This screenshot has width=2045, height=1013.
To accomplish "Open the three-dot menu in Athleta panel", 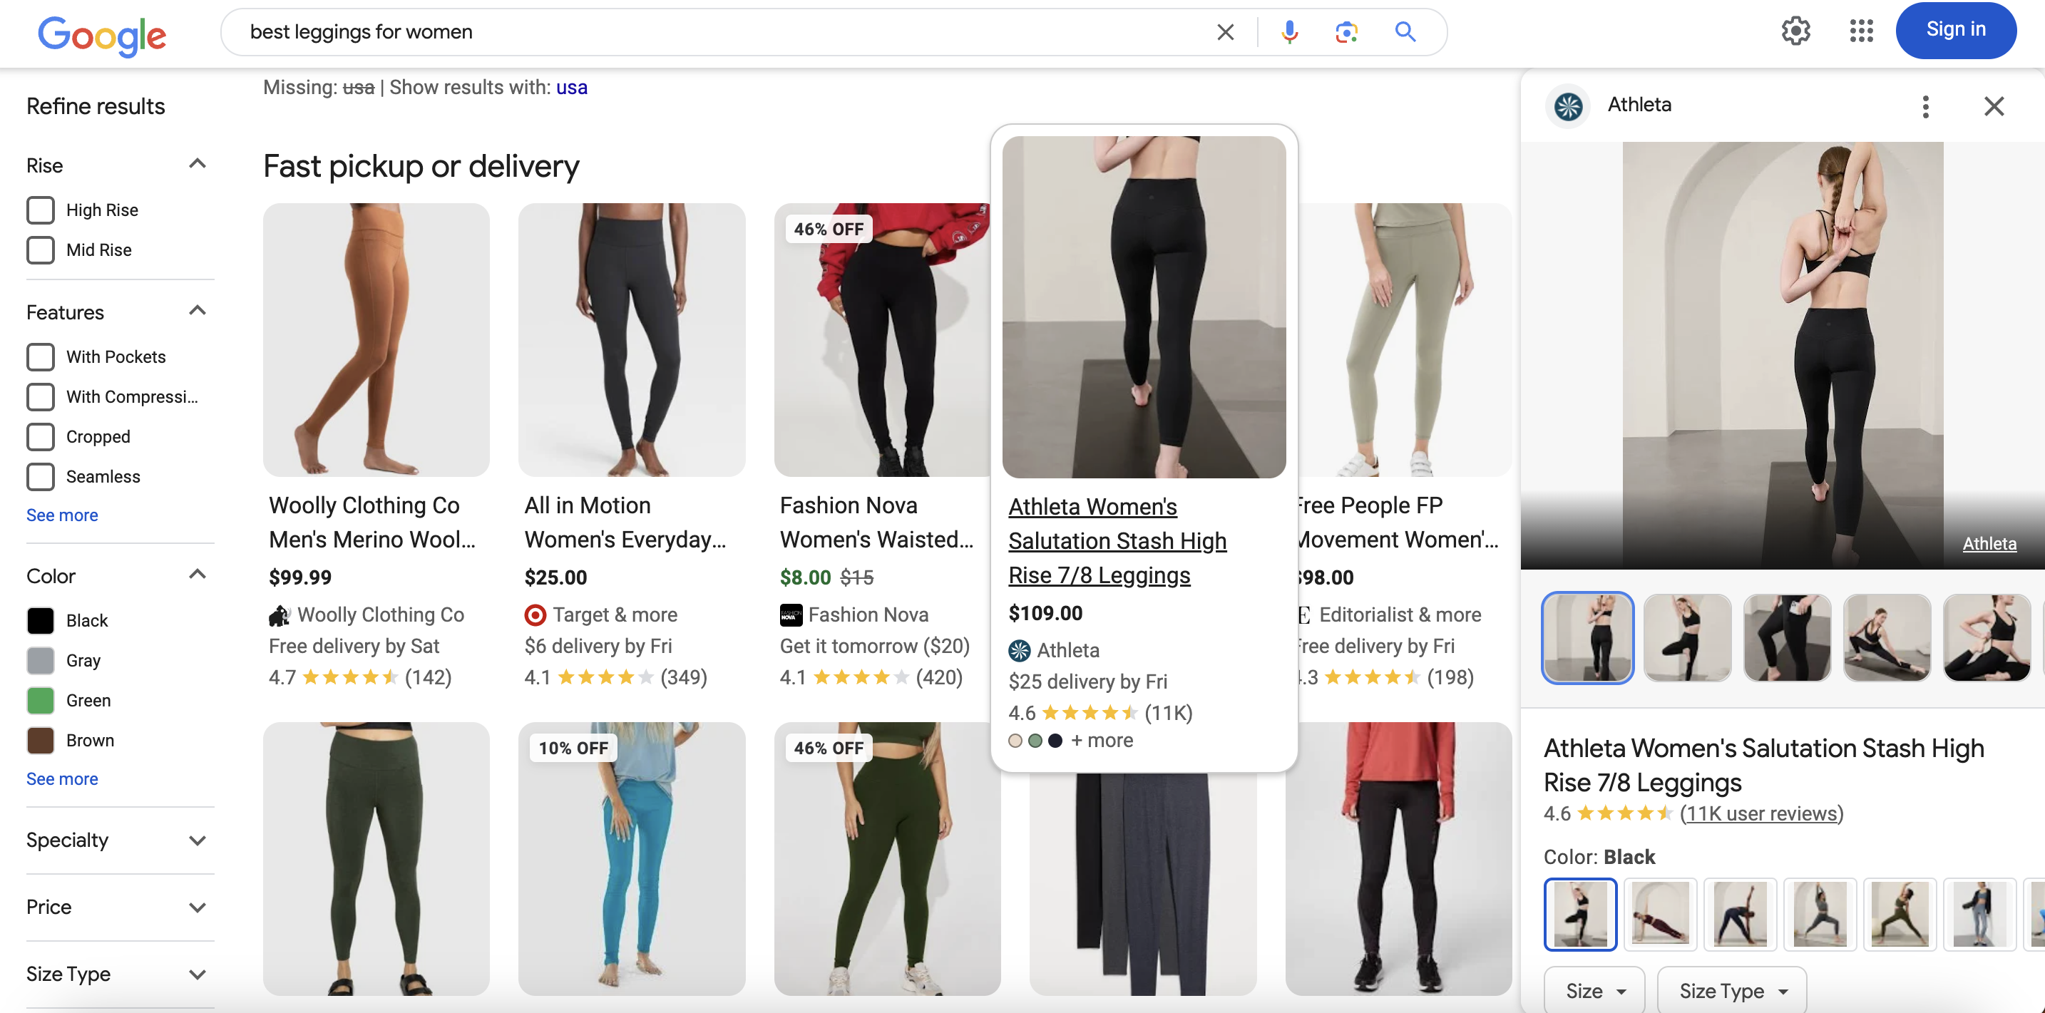I will [1925, 106].
